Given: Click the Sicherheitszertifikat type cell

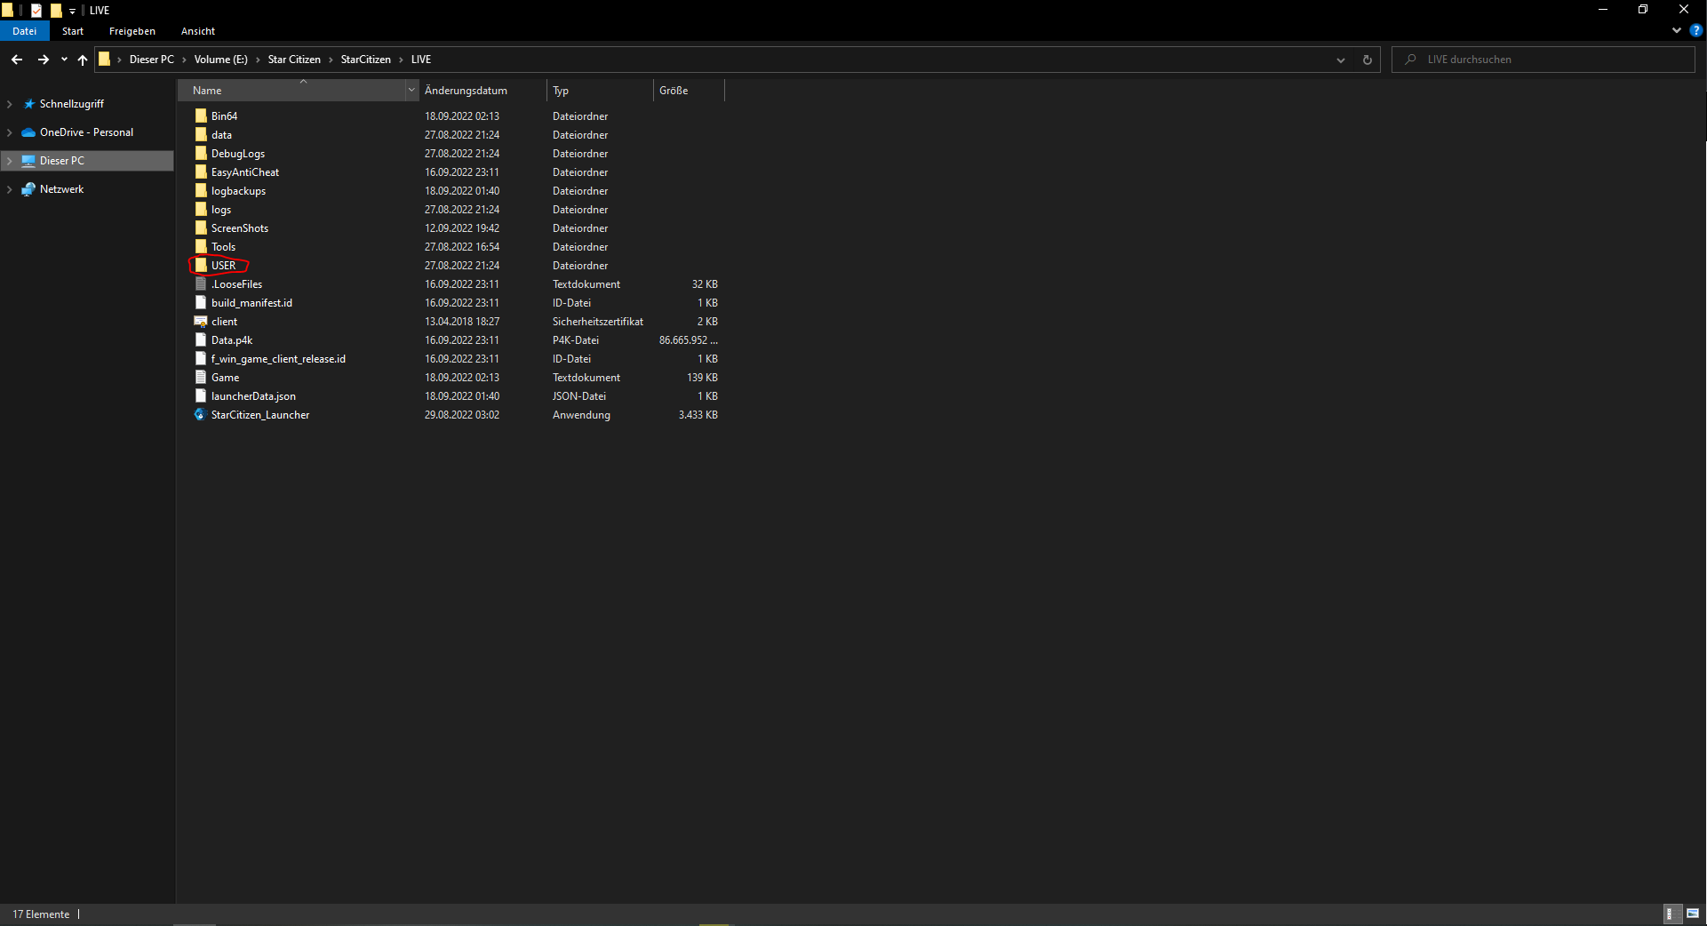Looking at the screenshot, I should (598, 322).
